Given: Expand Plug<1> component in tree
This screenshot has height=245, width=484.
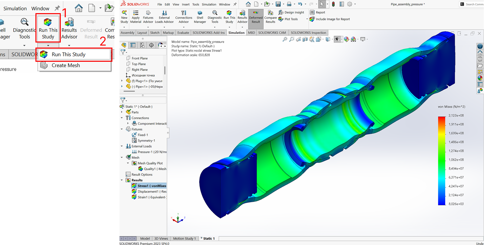Looking at the screenshot, I should pos(122,81).
